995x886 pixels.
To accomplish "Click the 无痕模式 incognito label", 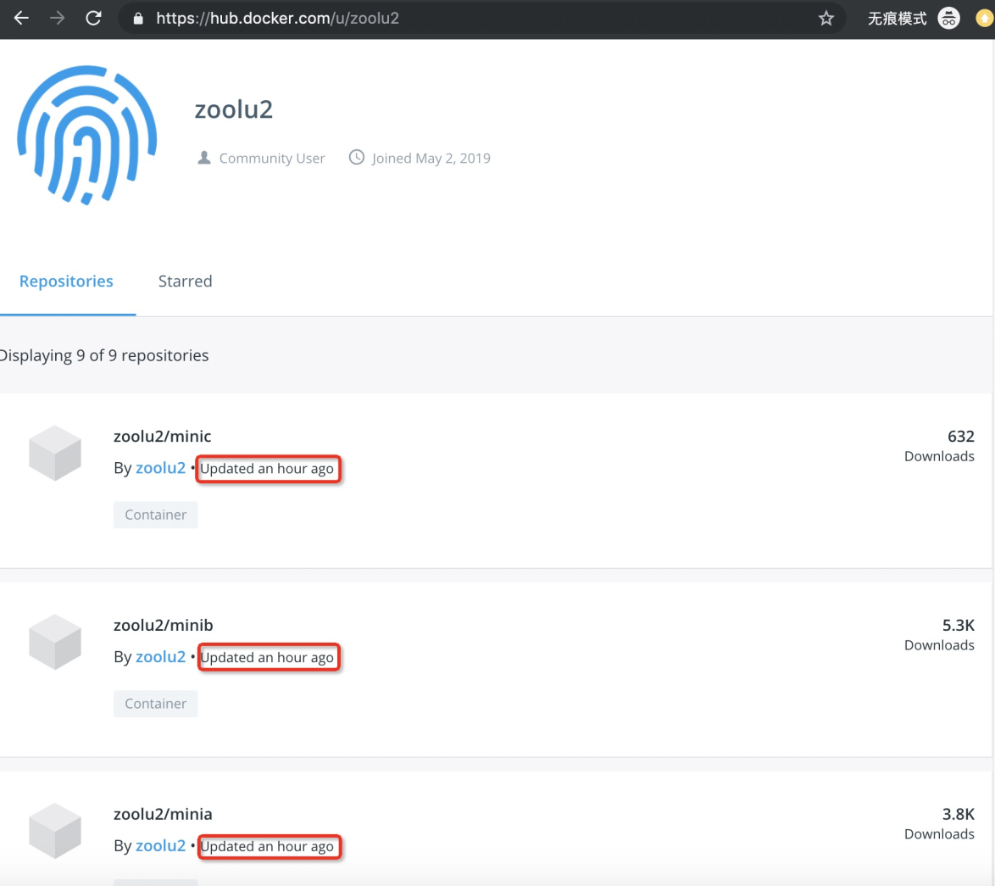I will click(x=897, y=19).
